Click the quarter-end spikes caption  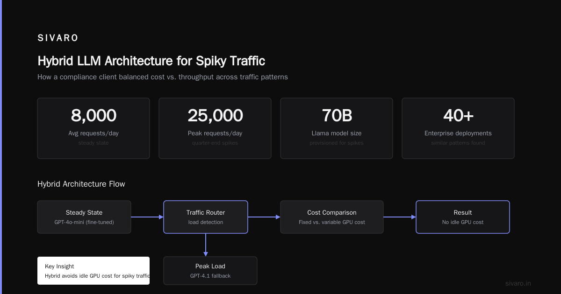tap(215, 143)
